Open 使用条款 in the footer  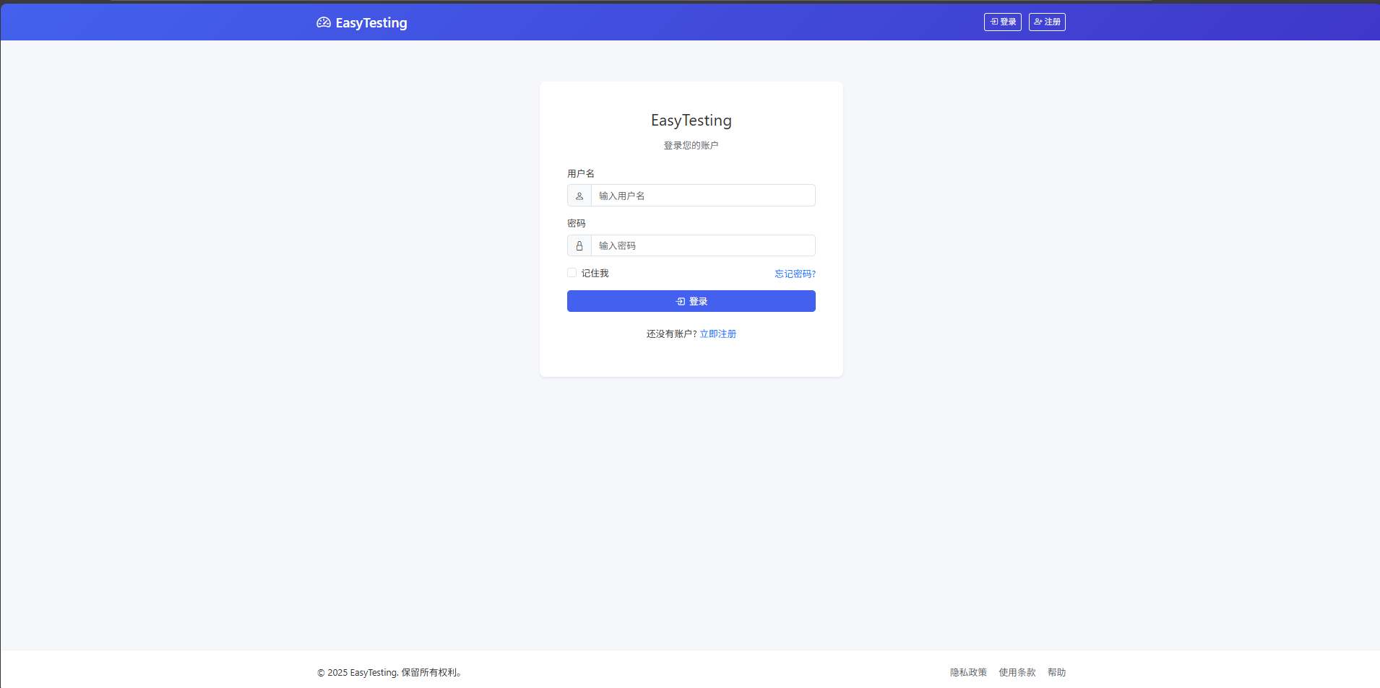1017,672
